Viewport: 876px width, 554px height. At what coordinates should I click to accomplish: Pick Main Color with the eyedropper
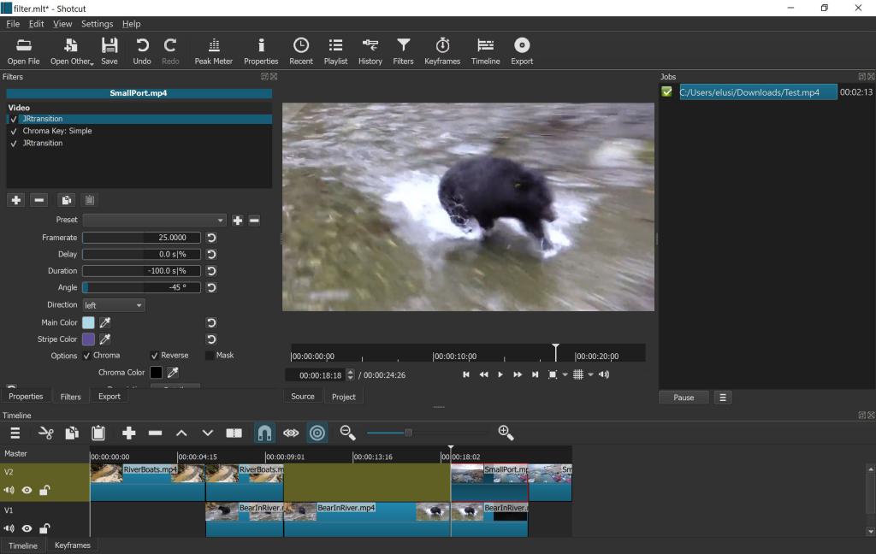click(105, 323)
